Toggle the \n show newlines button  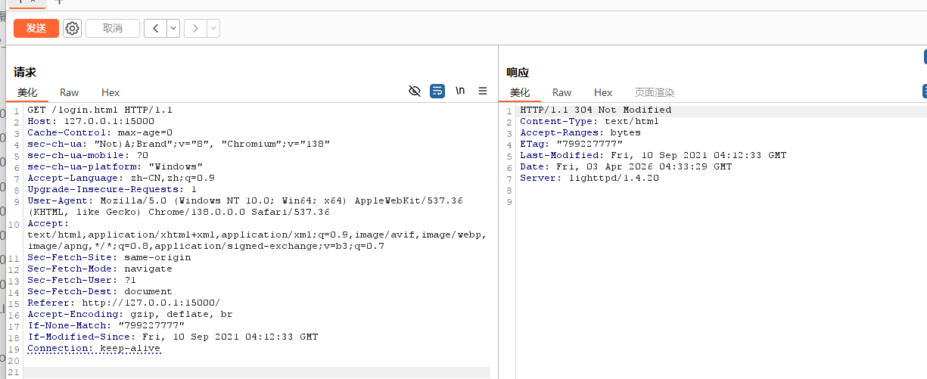pos(460,92)
